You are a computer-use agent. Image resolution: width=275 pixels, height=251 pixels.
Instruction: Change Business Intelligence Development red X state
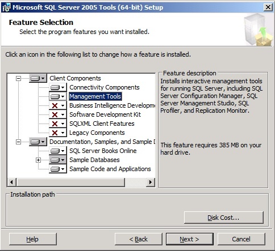pos(58,105)
